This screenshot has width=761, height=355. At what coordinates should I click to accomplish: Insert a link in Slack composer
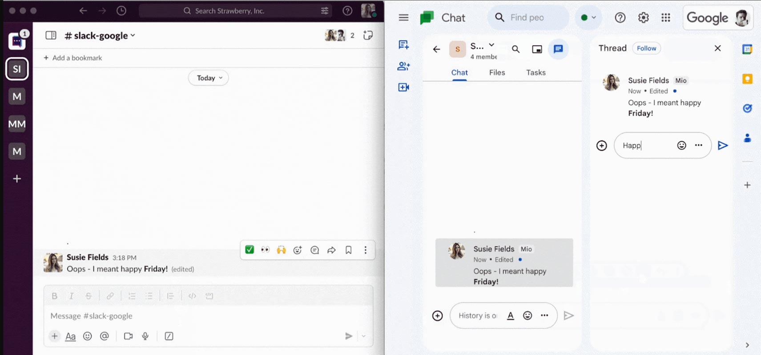pyautogui.click(x=110, y=296)
